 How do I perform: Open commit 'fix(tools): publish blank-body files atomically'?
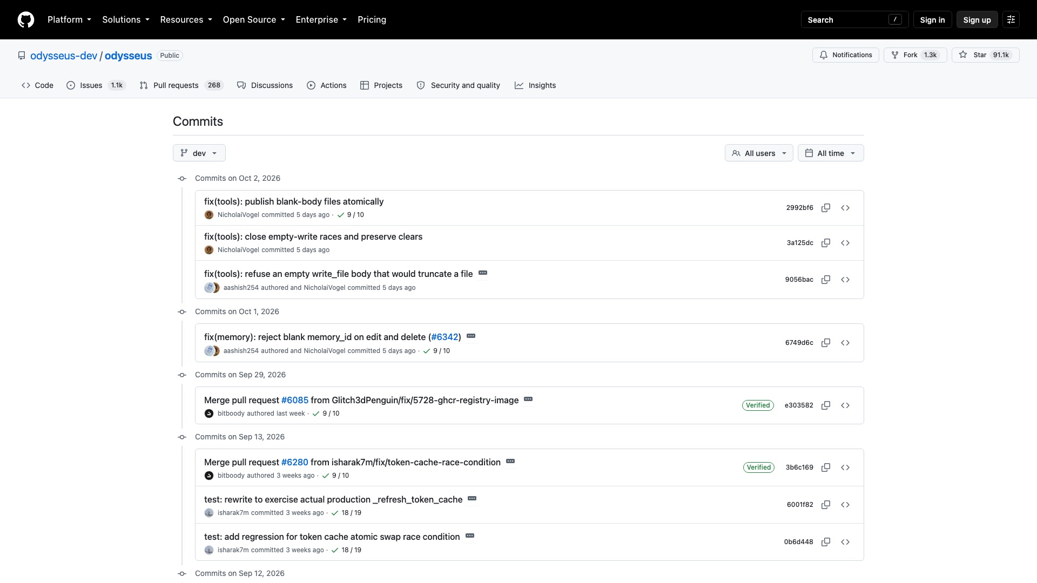294,201
